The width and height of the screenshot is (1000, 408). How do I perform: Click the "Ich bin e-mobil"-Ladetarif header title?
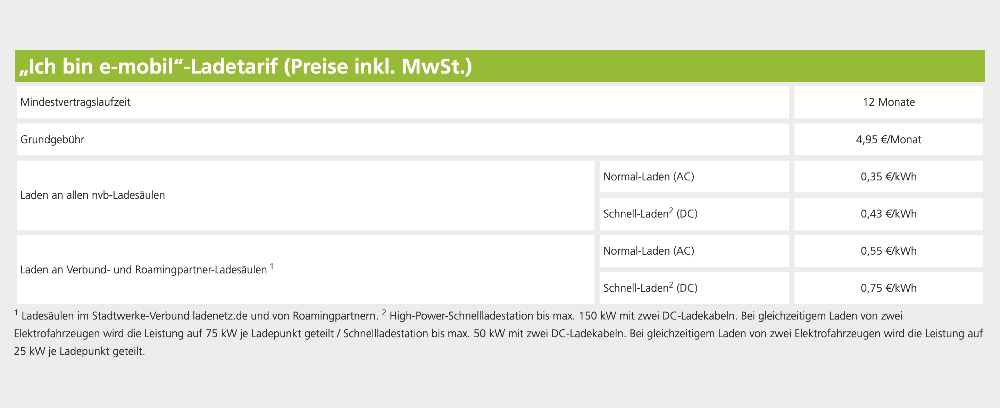click(246, 66)
